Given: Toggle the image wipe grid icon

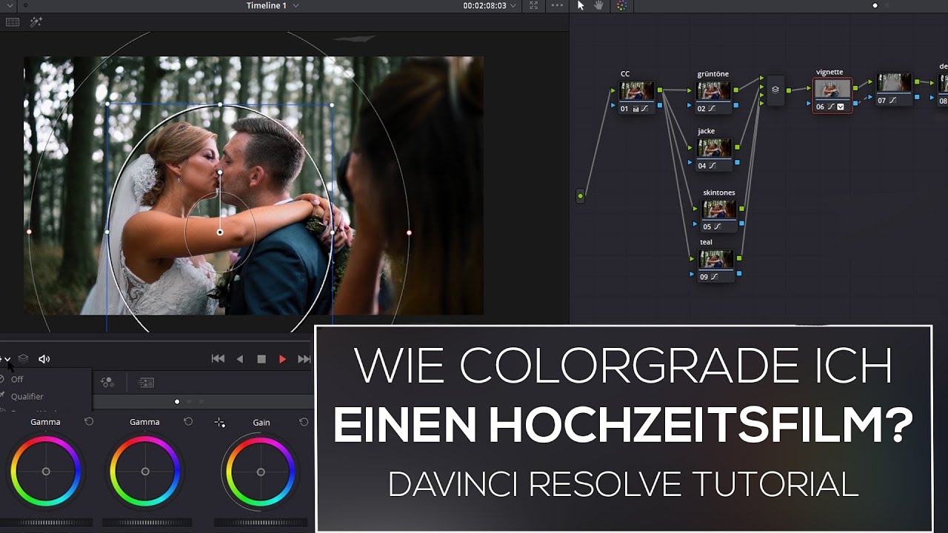Looking at the screenshot, I should click(13, 22).
